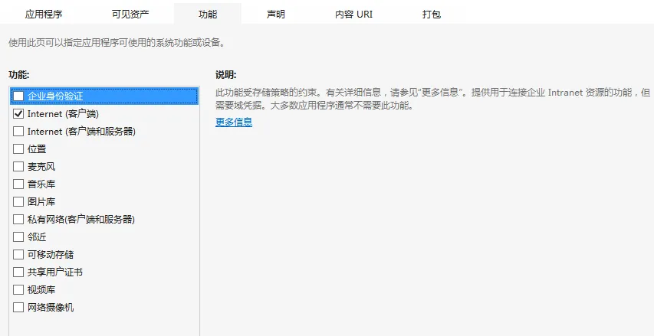Open the 内容 URI tab

(353, 14)
